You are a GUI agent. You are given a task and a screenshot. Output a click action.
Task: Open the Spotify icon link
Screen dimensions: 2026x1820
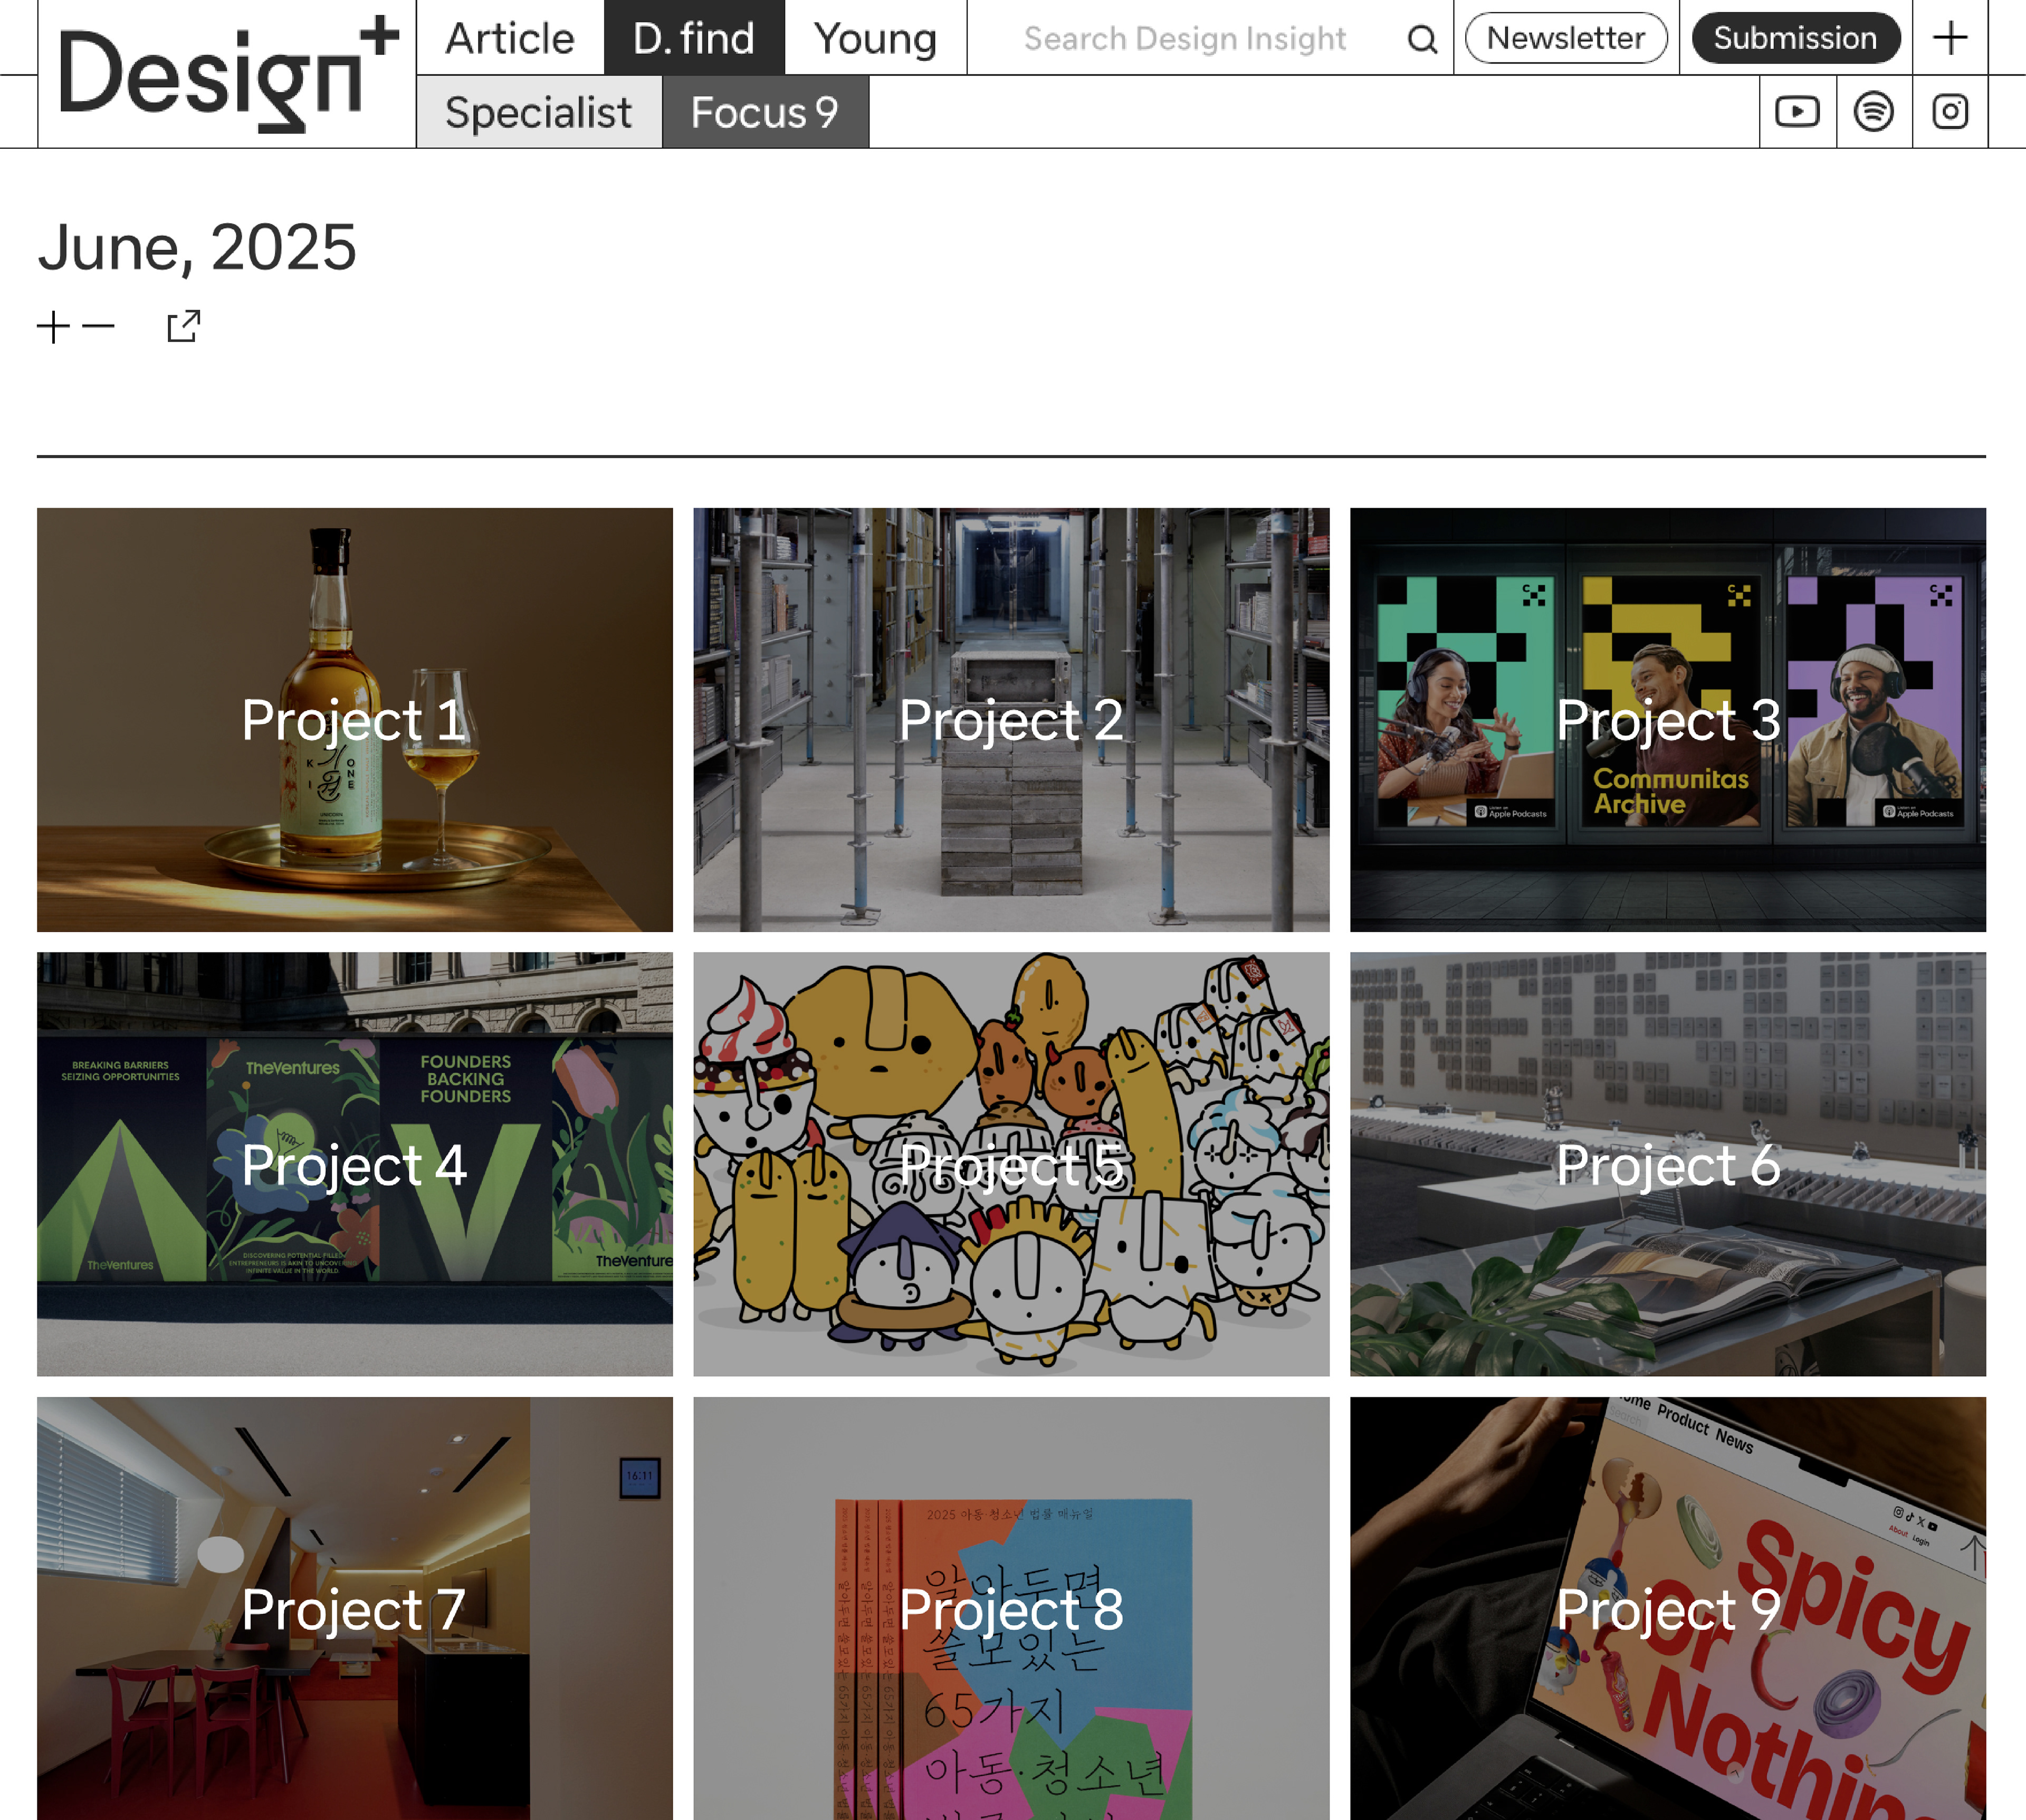(1873, 111)
